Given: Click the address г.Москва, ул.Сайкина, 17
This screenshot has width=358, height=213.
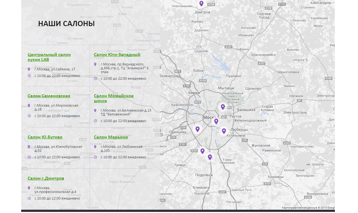Looking at the screenshot, I should point(55,69).
